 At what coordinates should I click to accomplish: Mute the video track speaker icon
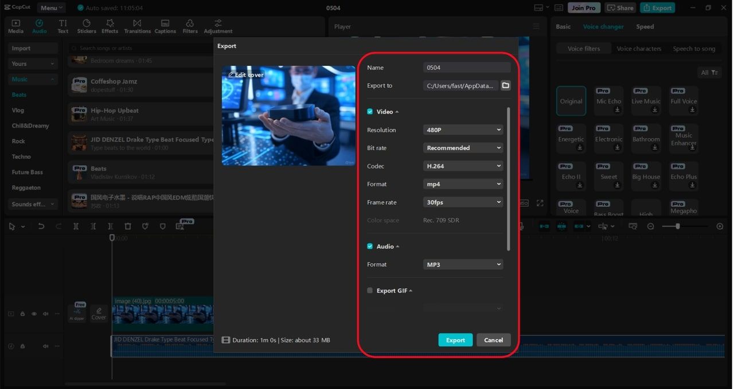coord(45,314)
